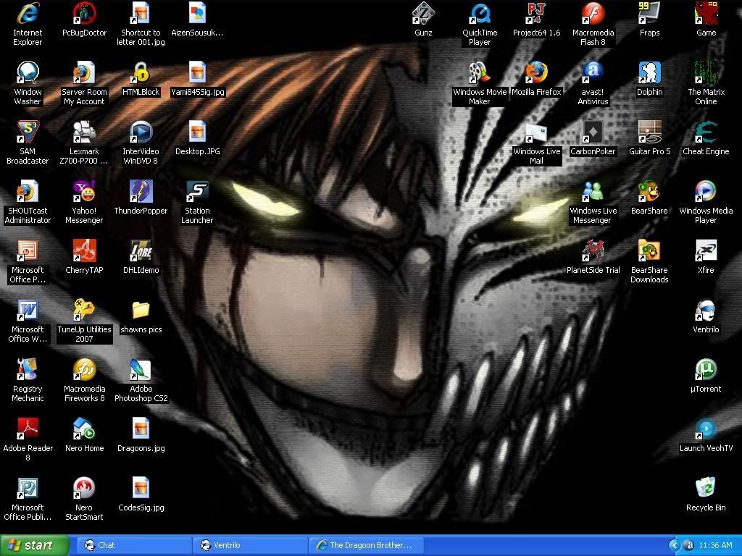The height and width of the screenshot is (556, 742).
Task: Select Dragoons.jpg image file
Action: pos(141,429)
